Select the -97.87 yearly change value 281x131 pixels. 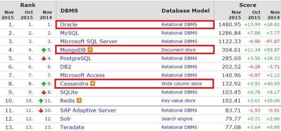(x=273, y=41)
